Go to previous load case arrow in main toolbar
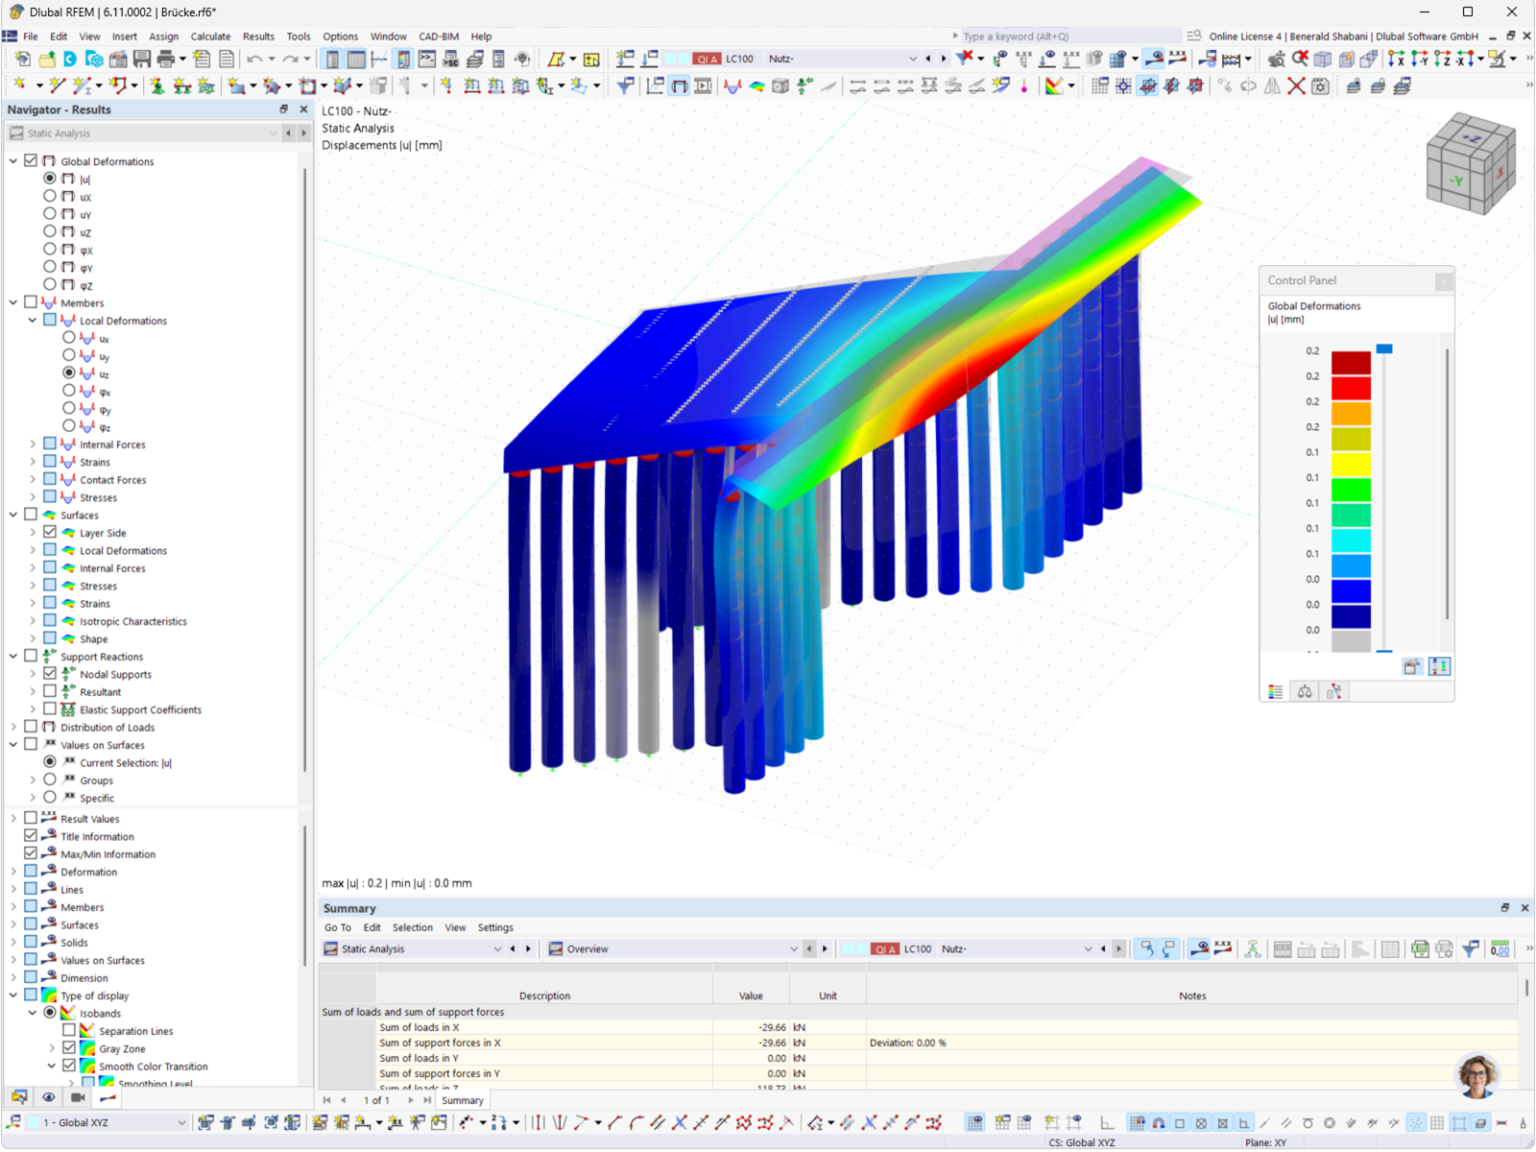Viewport: 1536px width, 1152px height. 928,59
